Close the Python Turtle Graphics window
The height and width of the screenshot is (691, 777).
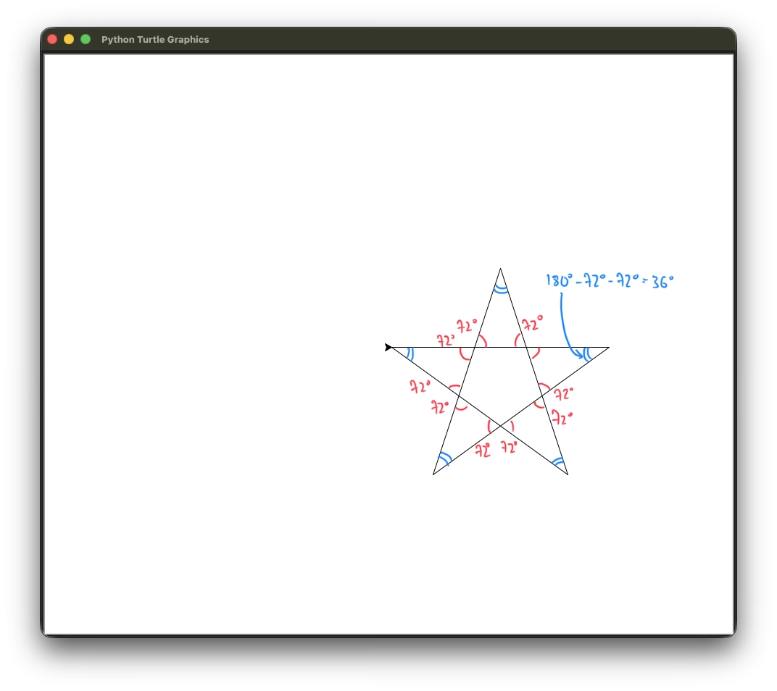52,39
